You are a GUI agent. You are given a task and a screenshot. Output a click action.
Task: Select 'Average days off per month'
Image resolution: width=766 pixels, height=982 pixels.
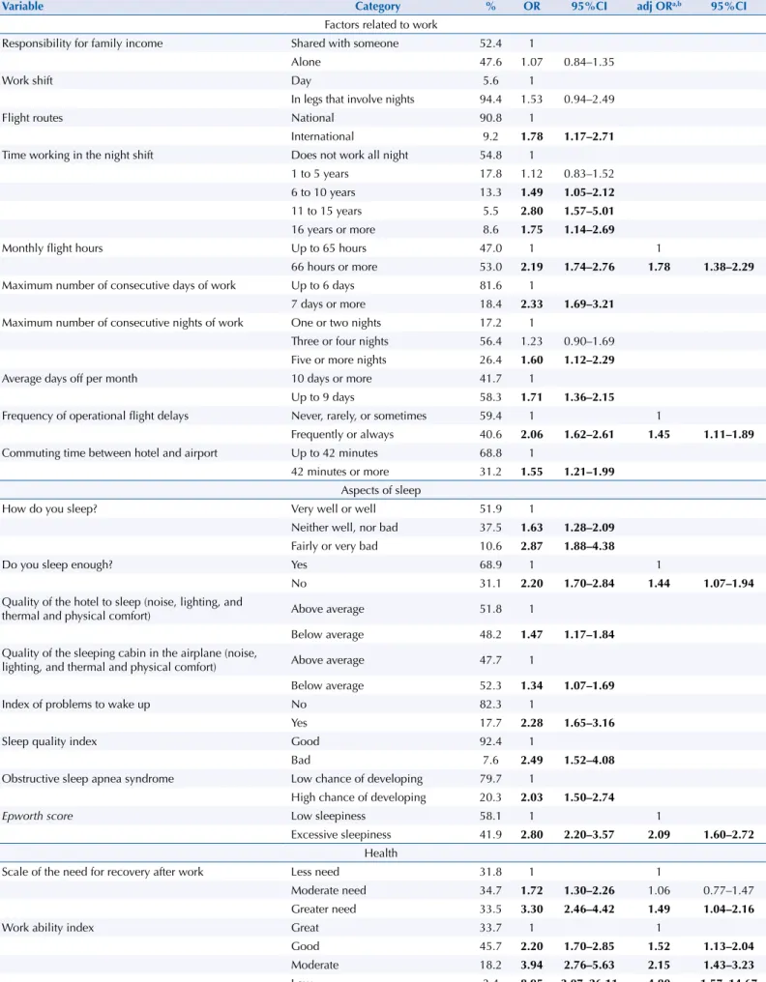click(x=69, y=378)
